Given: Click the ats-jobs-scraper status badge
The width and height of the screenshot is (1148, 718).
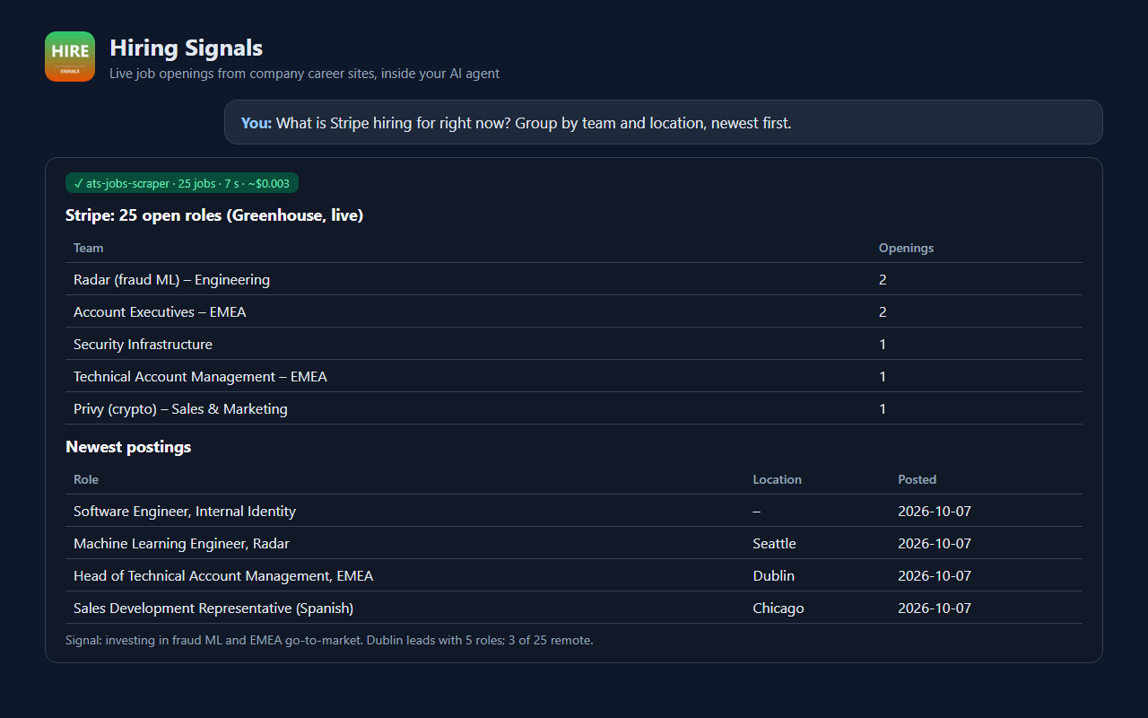Looking at the screenshot, I should pos(182,183).
